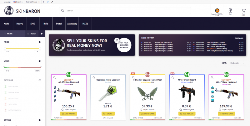Select Minimal Wear exterior option
The image size is (250, 126).
point(11,92)
